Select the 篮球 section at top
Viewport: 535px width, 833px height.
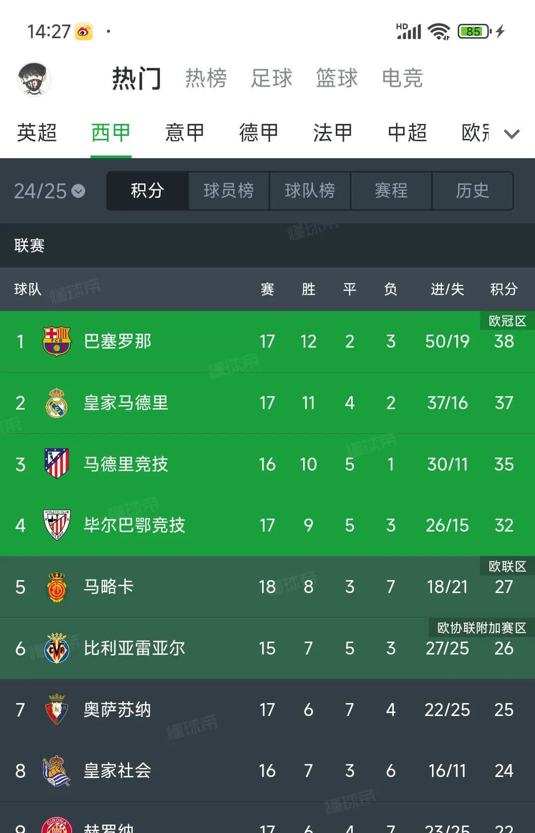pyautogui.click(x=336, y=79)
